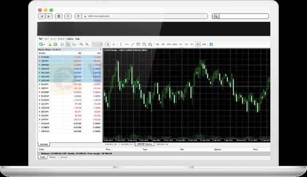The height and width of the screenshot is (177, 307).
Task: Click the text label comment tool icon
Action: (x=138, y=44)
